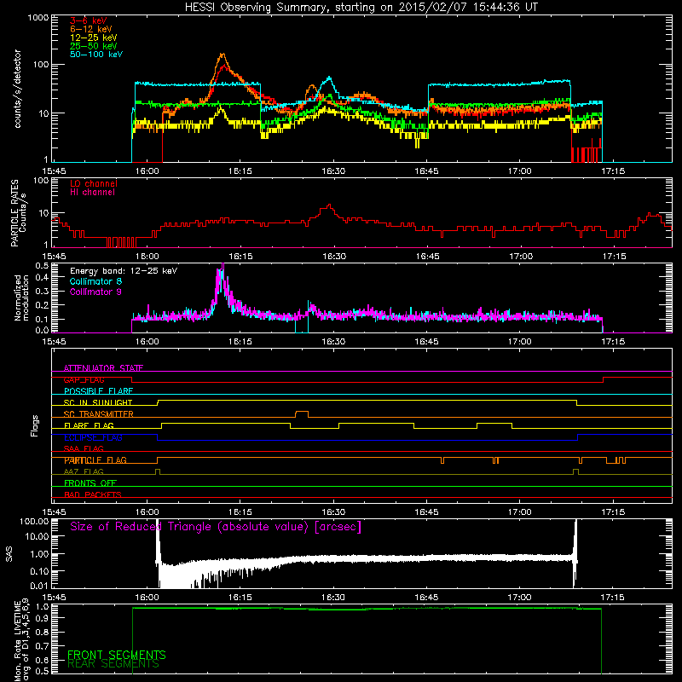Viewport: 682px width, 682px height.
Task: Click the 'FLARE_FLAG' label
Action: pyautogui.click(x=89, y=425)
